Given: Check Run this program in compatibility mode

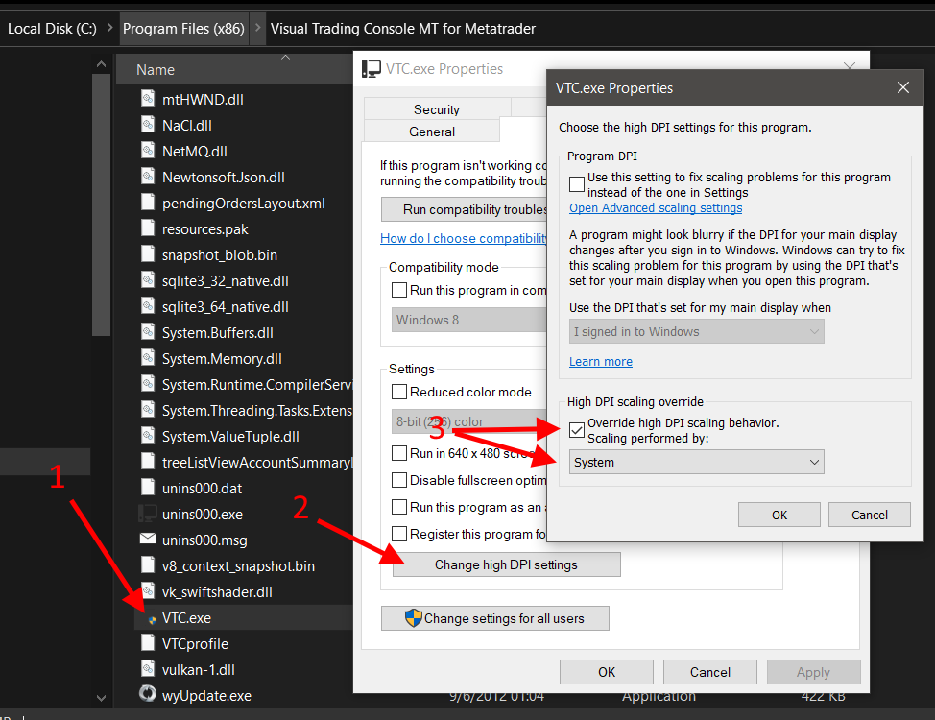Looking at the screenshot, I should [x=399, y=290].
